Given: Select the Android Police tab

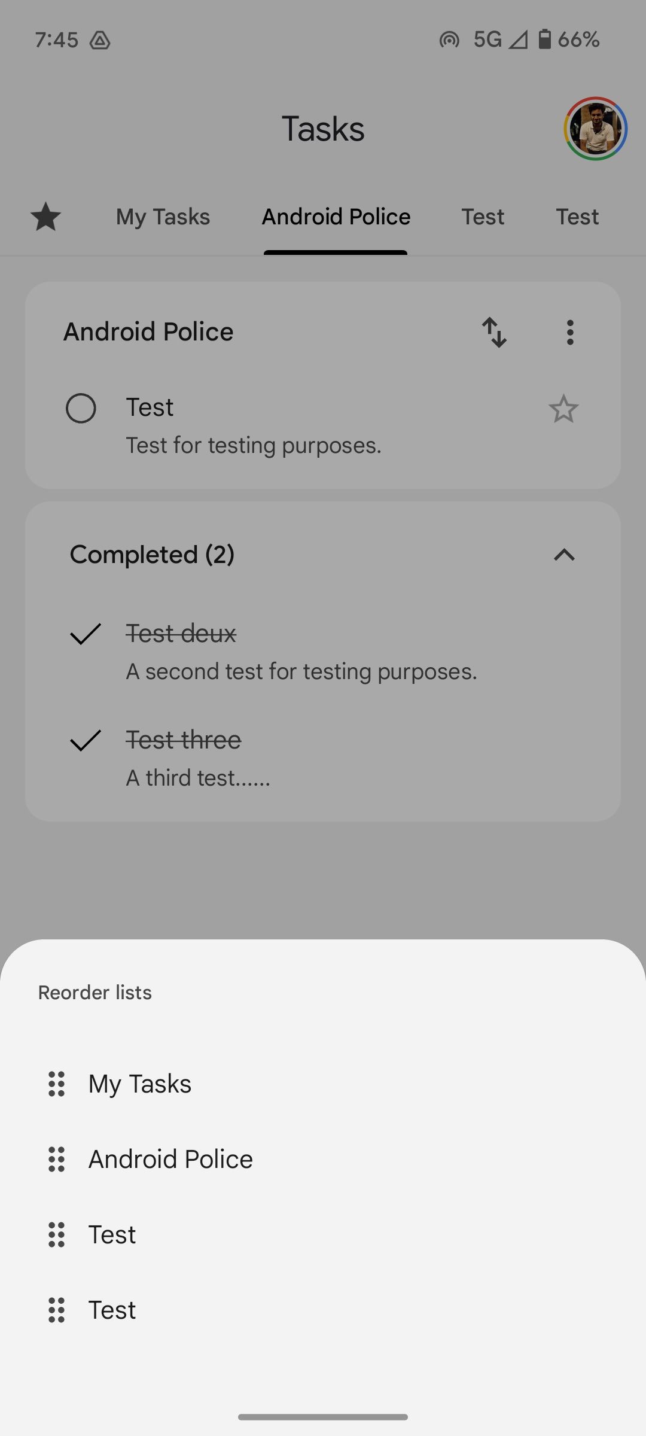Looking at the screenshot, I should pyautogui.click(x=336, y=217).
